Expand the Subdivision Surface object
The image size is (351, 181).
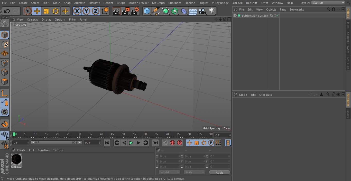235,16
